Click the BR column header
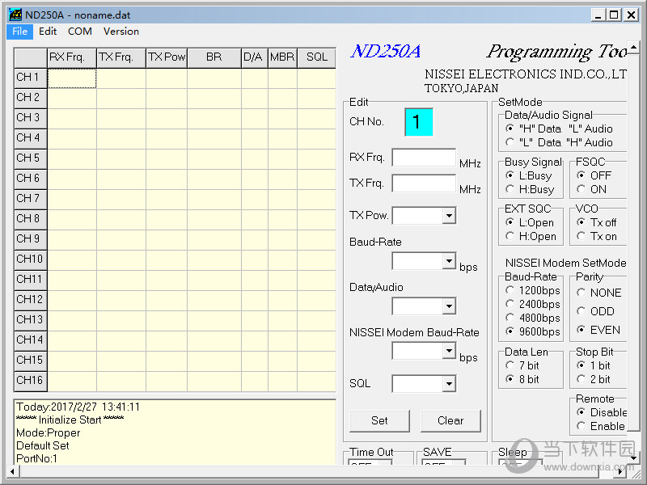 [x=214, y=57]
